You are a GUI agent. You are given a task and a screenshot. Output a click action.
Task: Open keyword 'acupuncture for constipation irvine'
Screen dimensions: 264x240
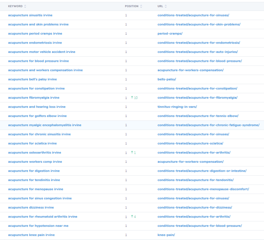click(36, 88)
